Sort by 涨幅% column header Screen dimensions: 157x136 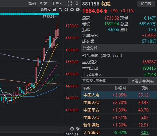pos(120,88)
